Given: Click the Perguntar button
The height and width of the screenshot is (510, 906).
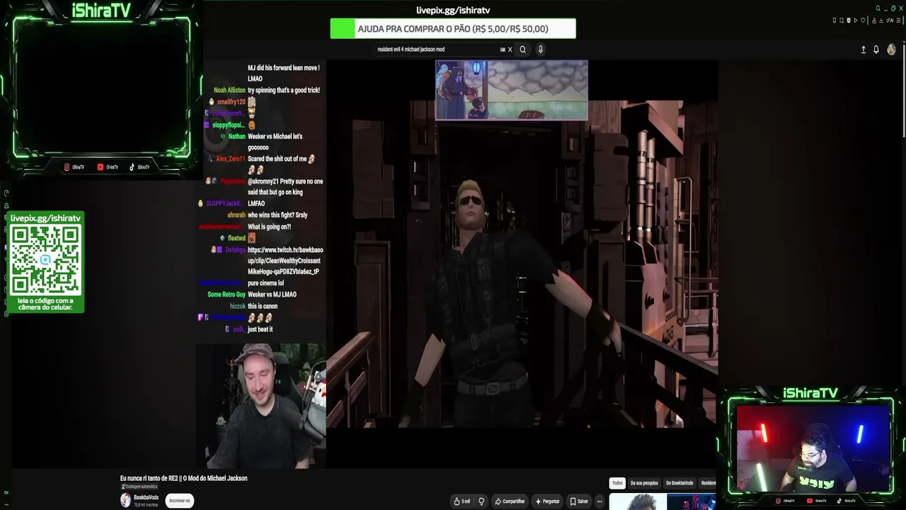Looking at the screenshot, I should click(548, 501).
